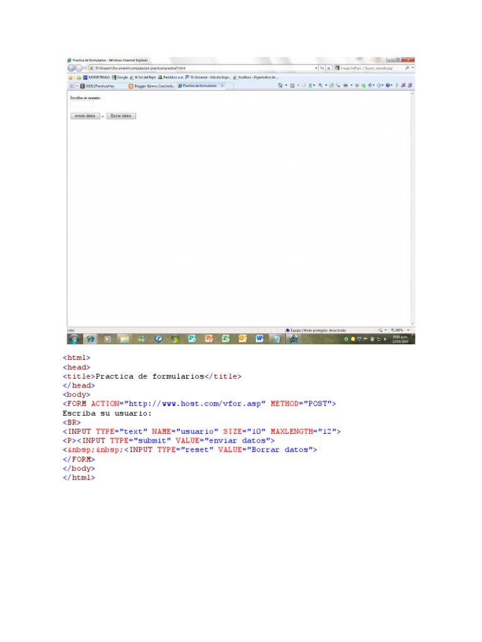The width and height of the screenshot is (482, 642).
Task: Open the Windows Start orb
Action: 74,339
